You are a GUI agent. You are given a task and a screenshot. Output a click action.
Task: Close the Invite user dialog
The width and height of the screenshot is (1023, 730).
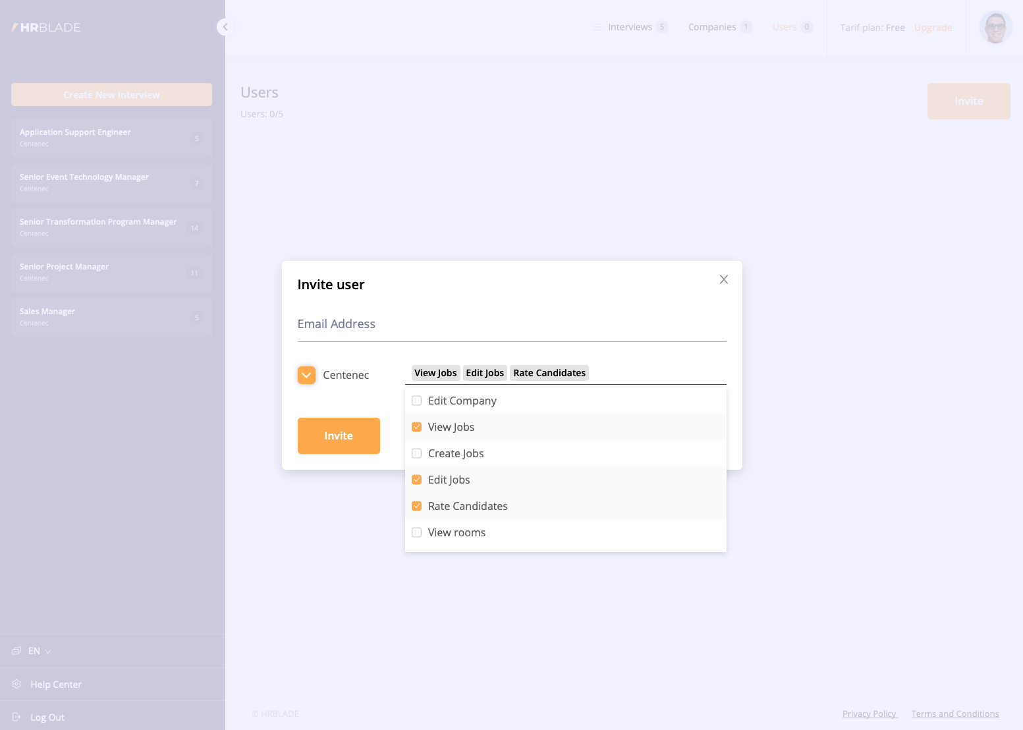tap(723, 279)
